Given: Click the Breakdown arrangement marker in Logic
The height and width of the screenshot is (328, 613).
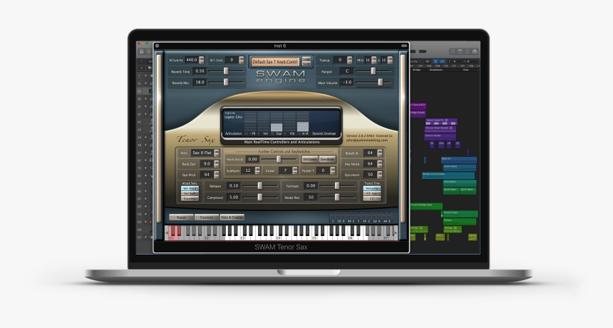Looking at the screenshot, I should tap(436, 70).
